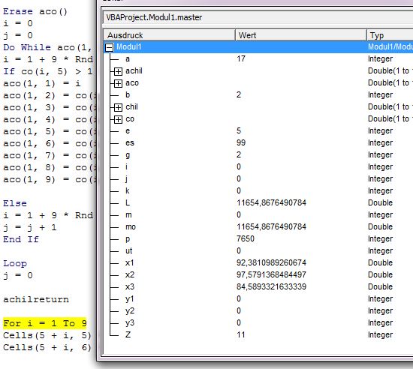Click the Cells(5 + i, 6) line
Image resolution: width=413 pixels, height=369 pixels.
coord(47,347)
